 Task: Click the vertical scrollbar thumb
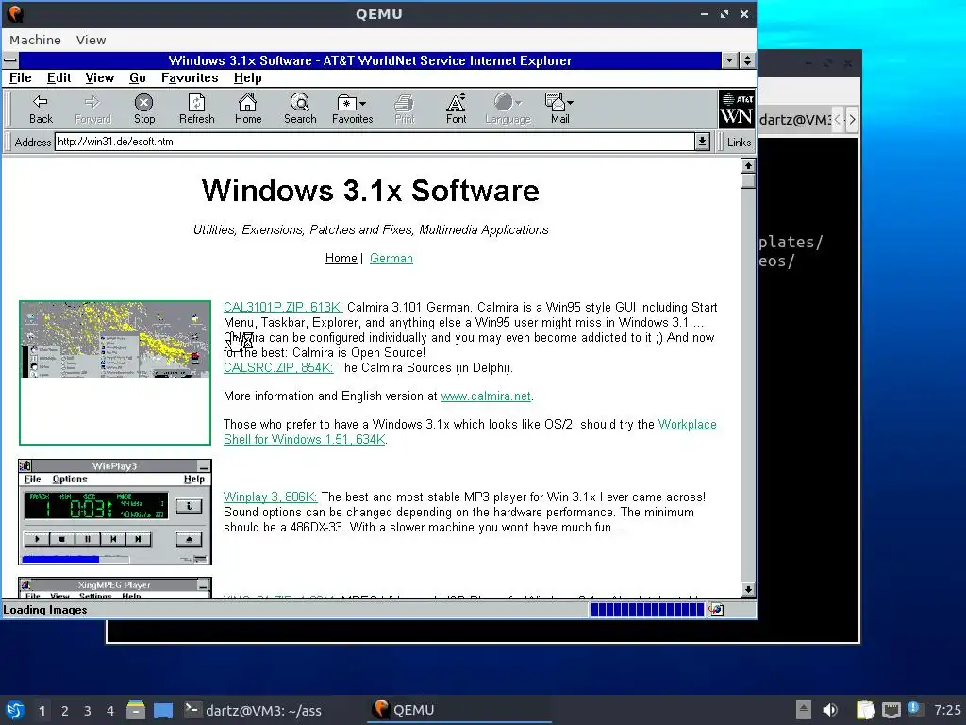click(748, 180)
